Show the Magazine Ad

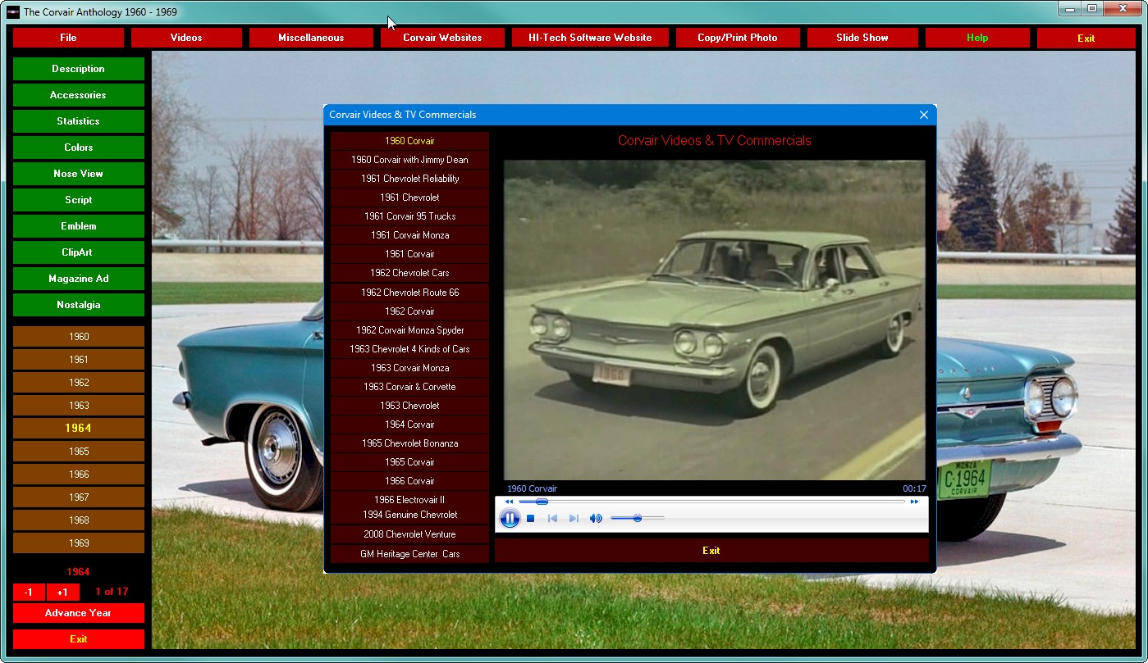[x=79, y=279]
